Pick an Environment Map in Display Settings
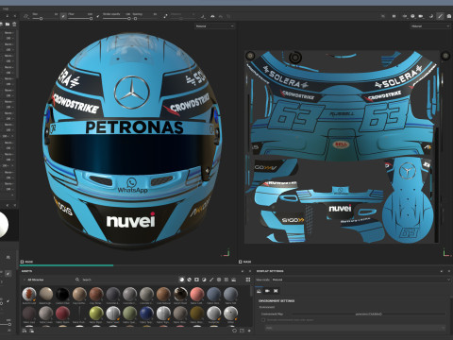 [369, 314]
